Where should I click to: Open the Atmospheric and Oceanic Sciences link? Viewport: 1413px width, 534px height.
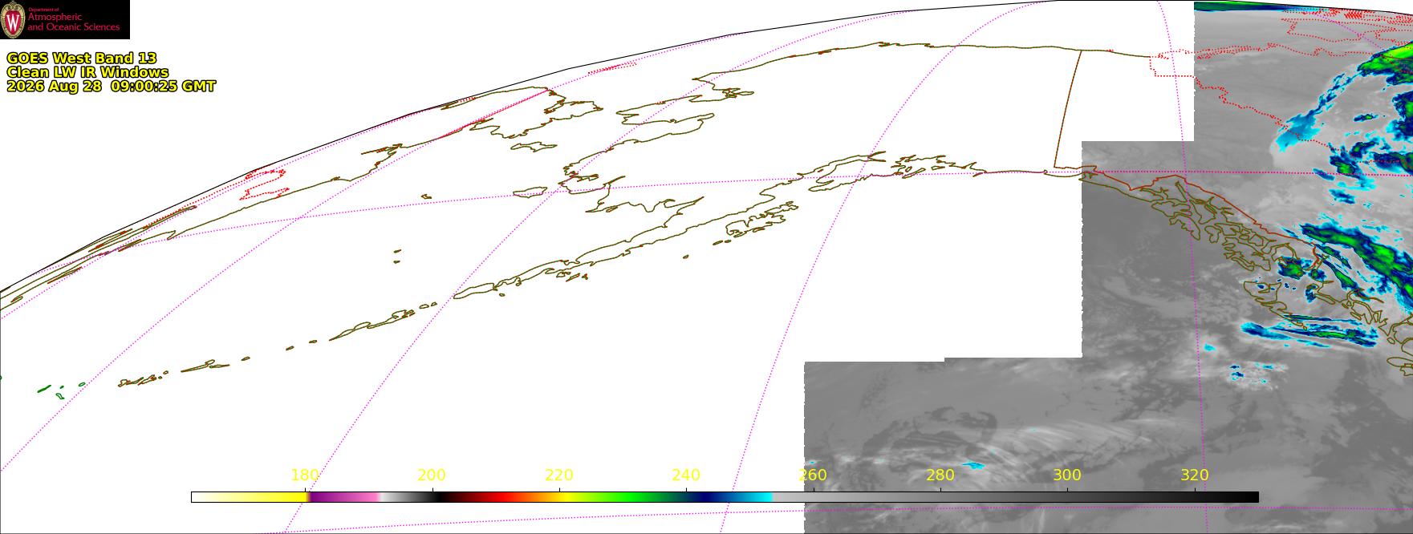(73, 20)
